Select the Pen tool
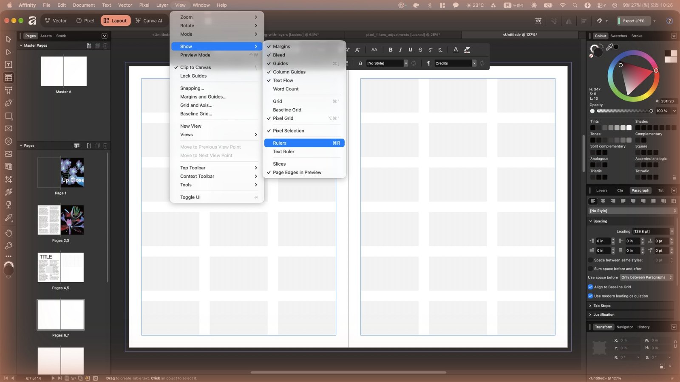This screenshot has height=382, width=680. click(8, 103)
